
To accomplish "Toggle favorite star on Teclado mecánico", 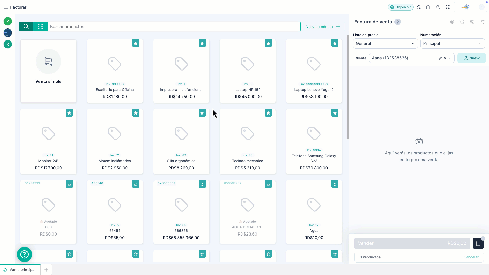I will tap(268, 113).
